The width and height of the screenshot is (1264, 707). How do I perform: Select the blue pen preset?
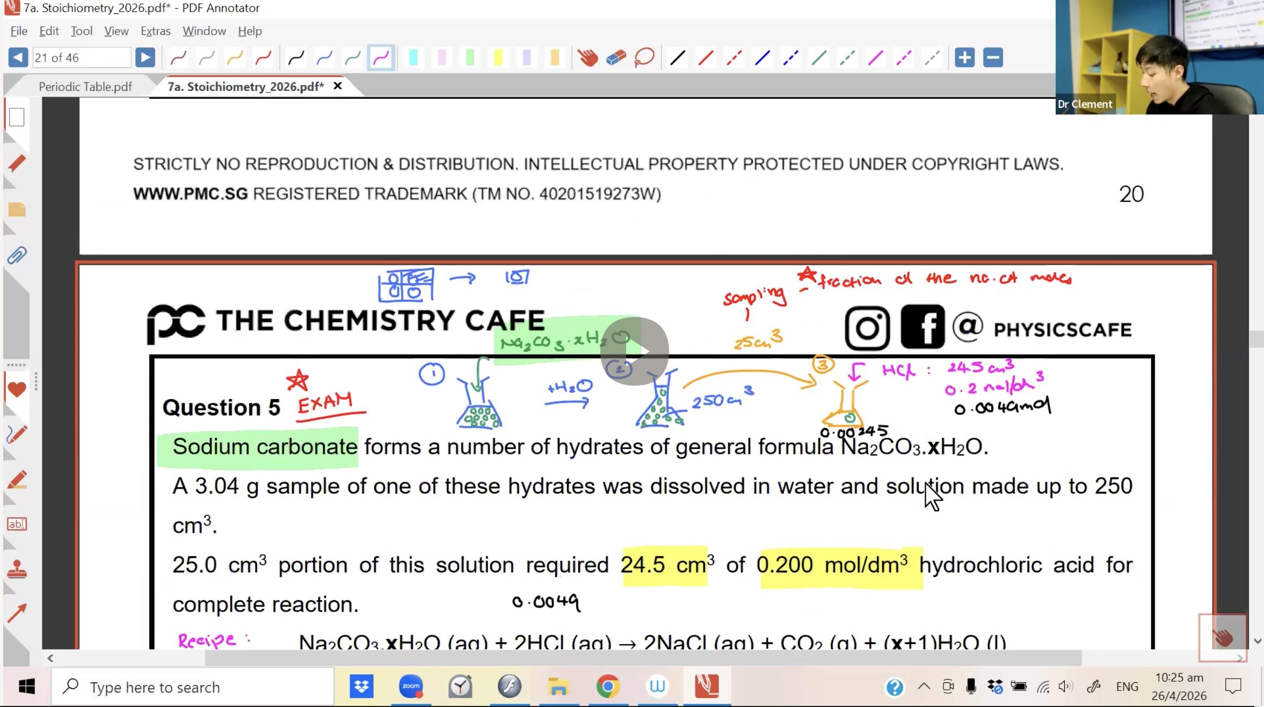(x=324, y=57)
